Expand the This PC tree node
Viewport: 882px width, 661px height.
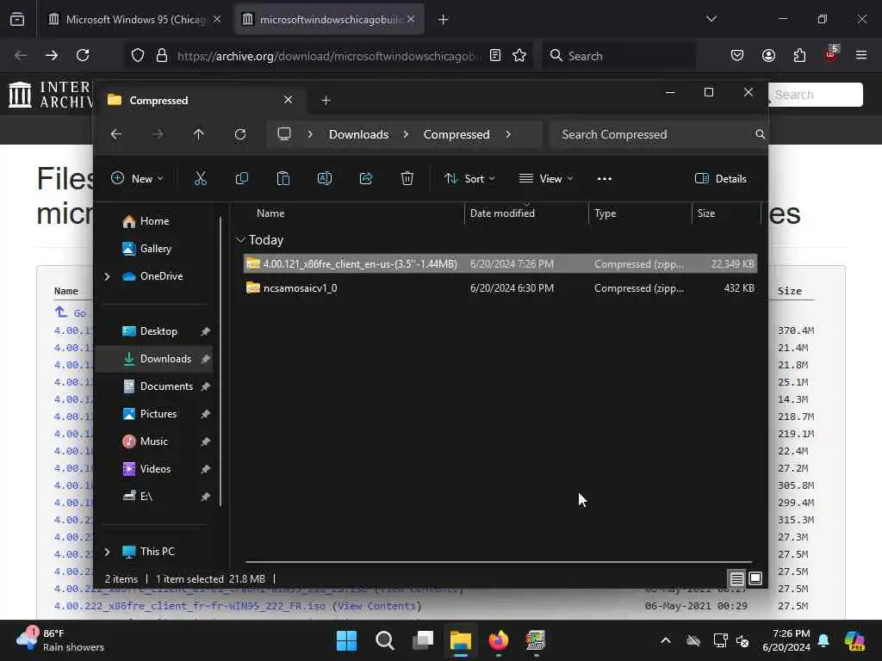coord(107,552)
